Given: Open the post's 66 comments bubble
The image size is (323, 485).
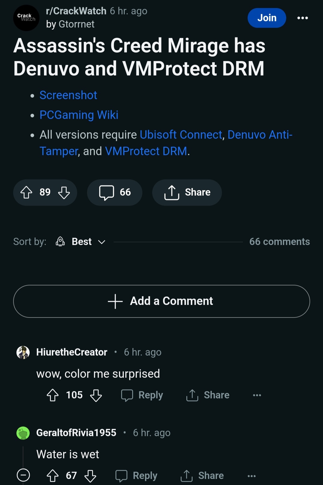Looking at the screenshot, I should click(115, 192).
